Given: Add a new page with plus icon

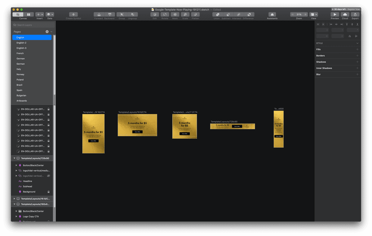Looking at the screenshot, I should [47, 32].
